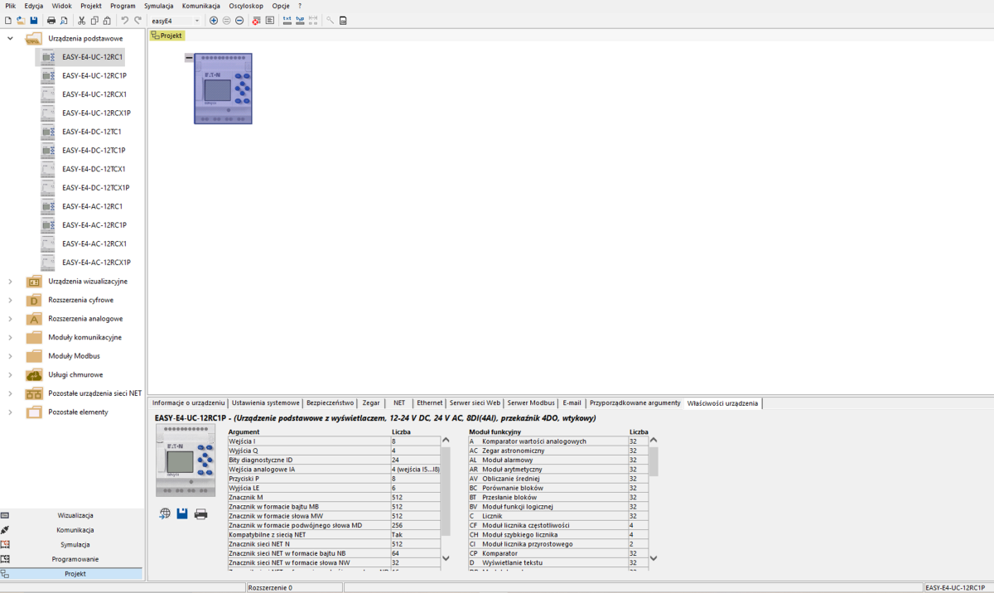The width and height of the screenshot is (994, 593).
Task: Select EASY-E4-DC-12TC1 in the device list
Action: tap(92, 132)
